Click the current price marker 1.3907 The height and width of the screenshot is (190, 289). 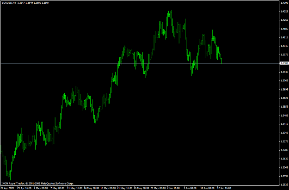[x=284, y=63]
